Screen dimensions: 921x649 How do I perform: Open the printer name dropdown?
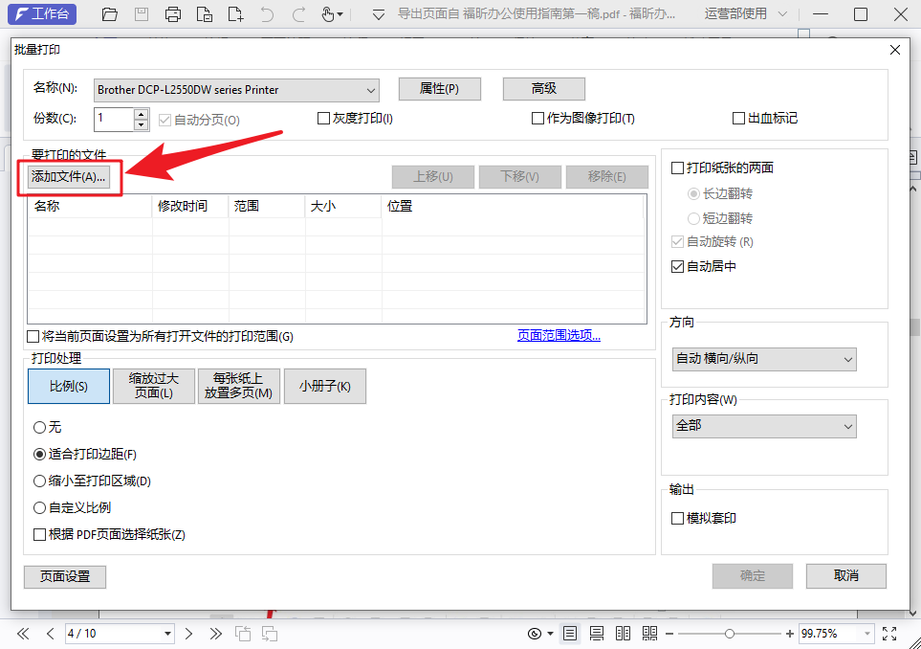coord(236,90)
